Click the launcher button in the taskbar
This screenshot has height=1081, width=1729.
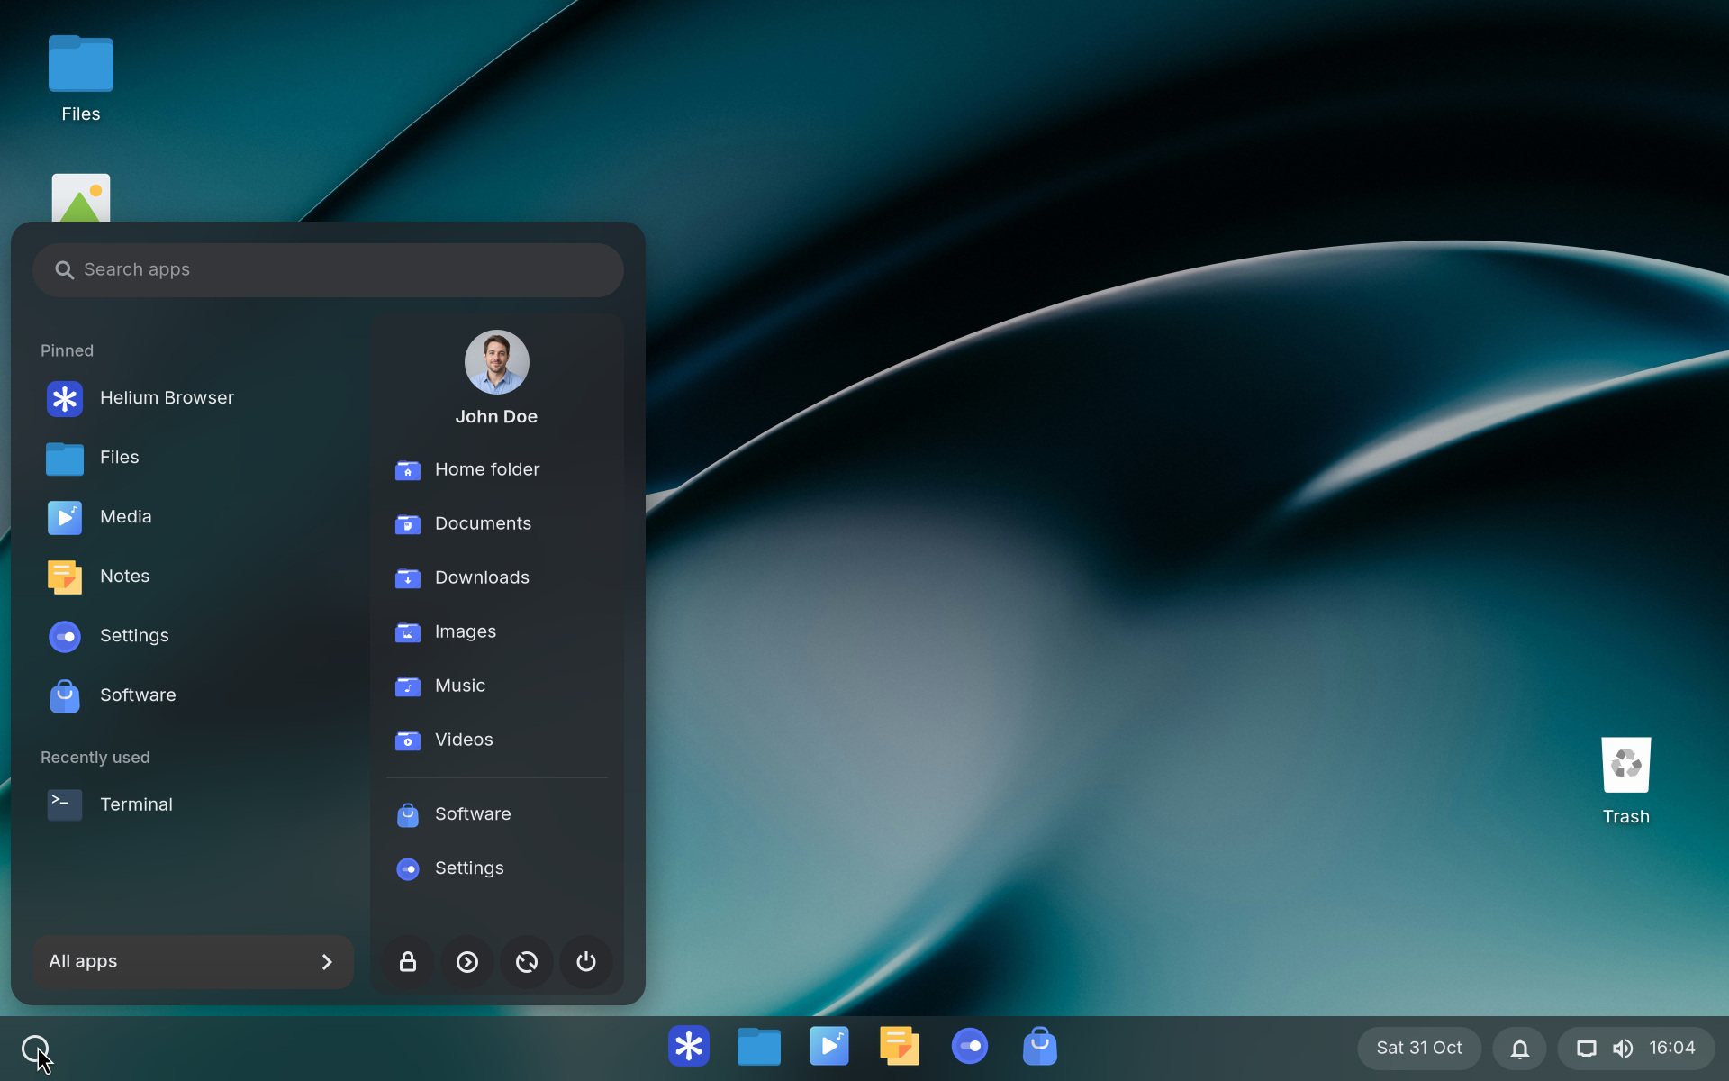tap(35, 1049)
